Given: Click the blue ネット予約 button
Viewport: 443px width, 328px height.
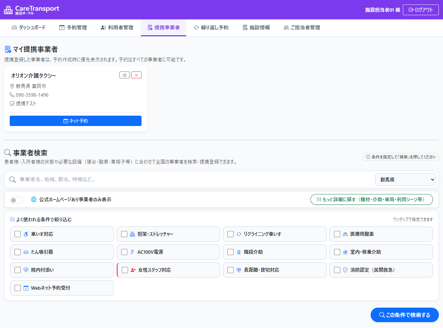Looking at the screenshot, I should coord(75,121).
